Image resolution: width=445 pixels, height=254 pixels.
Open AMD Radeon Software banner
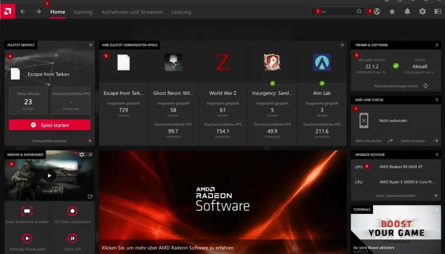(x=223, y=202)
